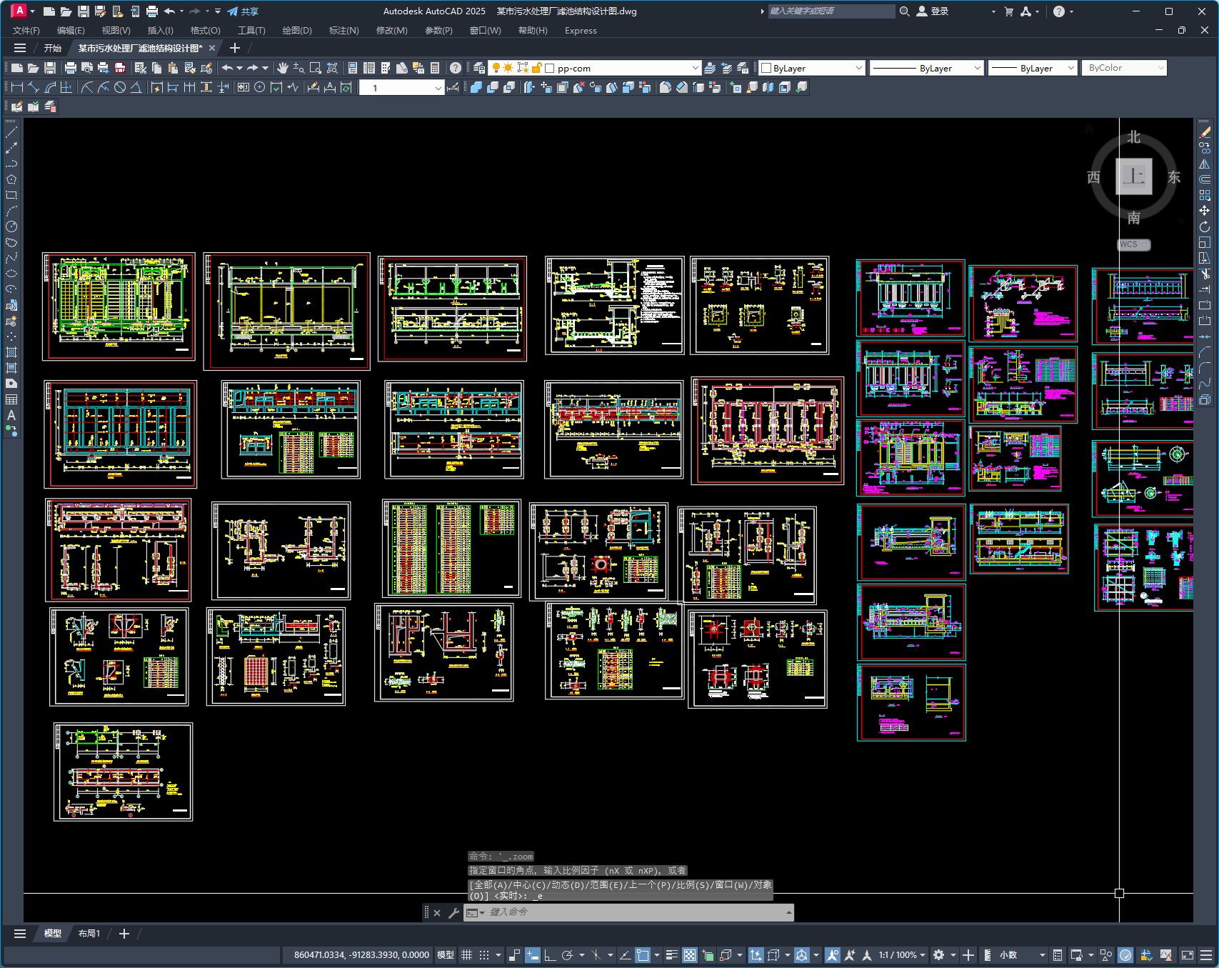Image resolution: width=1219 pixels, height=968 pixels.
Task: Select the Linear dimension tool
Action: [x=17, y=87]
